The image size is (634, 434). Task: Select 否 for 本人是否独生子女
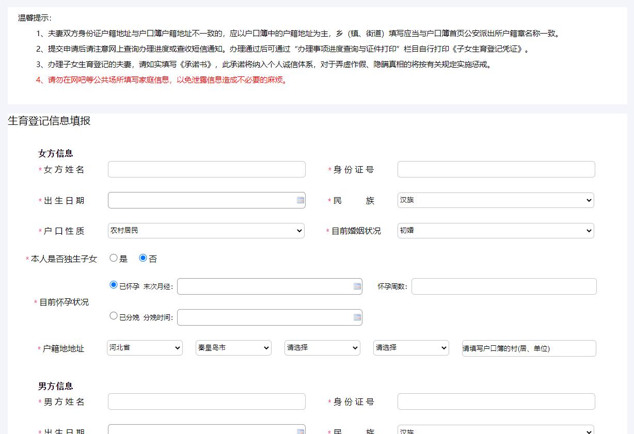142,259
